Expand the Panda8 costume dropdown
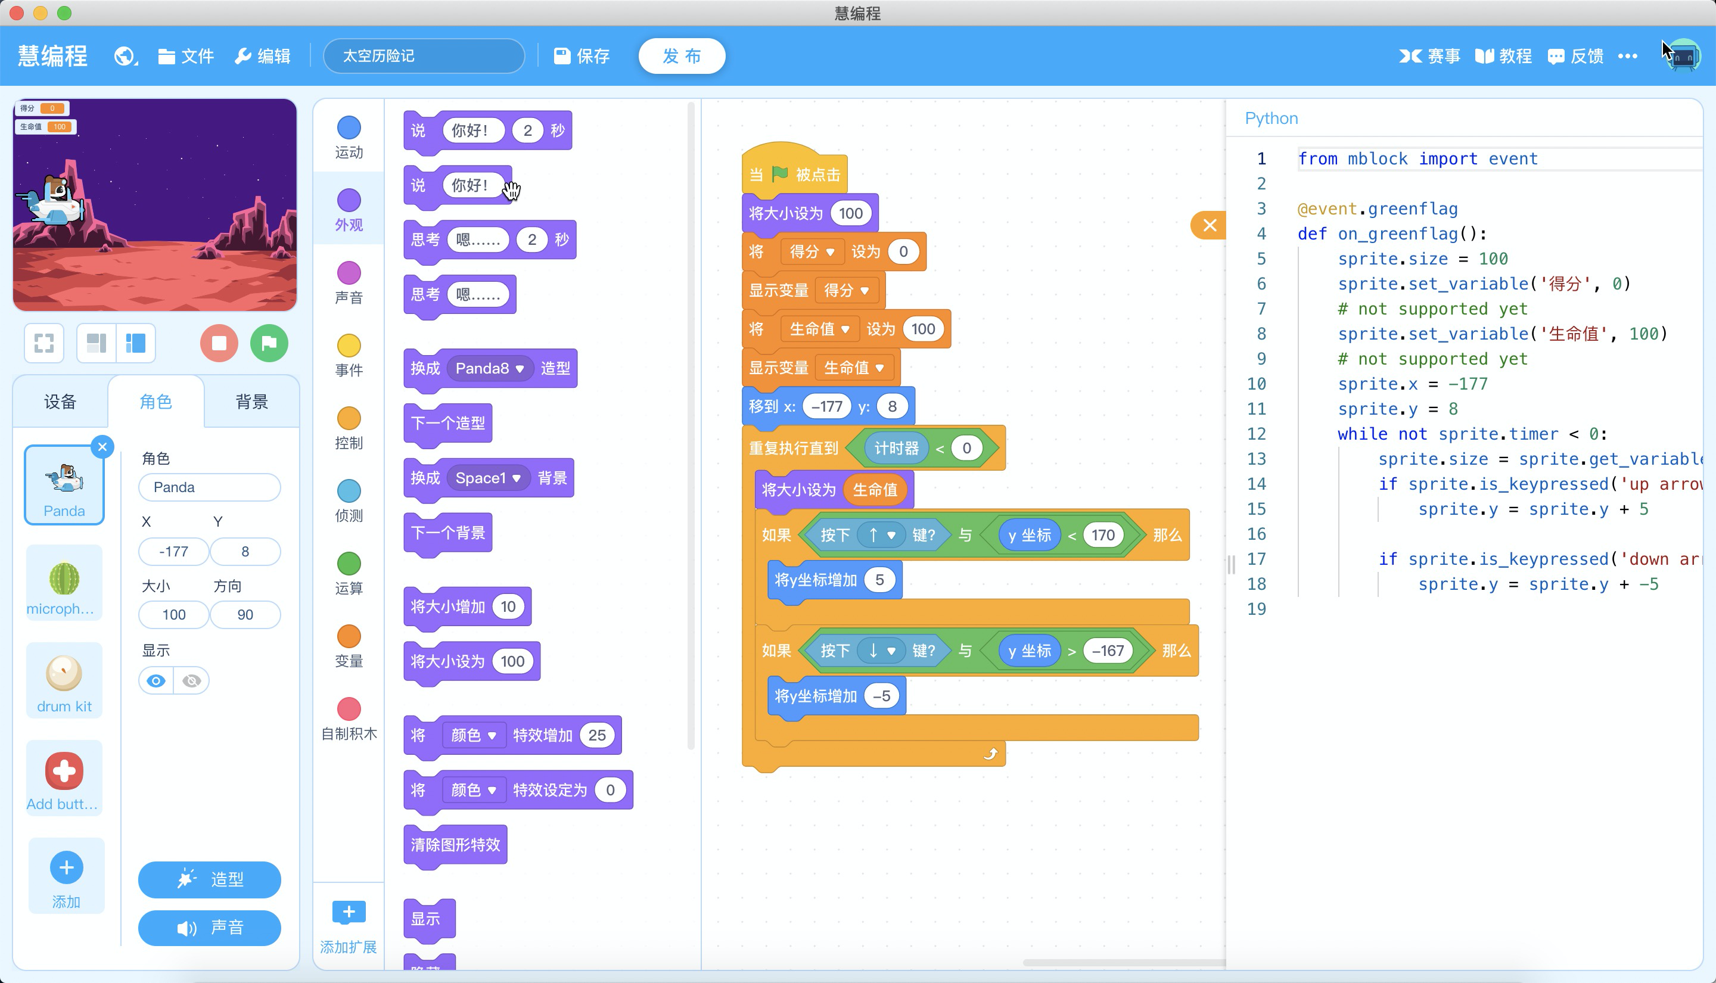Viewport: 1716px width, 983px height. 520,369
